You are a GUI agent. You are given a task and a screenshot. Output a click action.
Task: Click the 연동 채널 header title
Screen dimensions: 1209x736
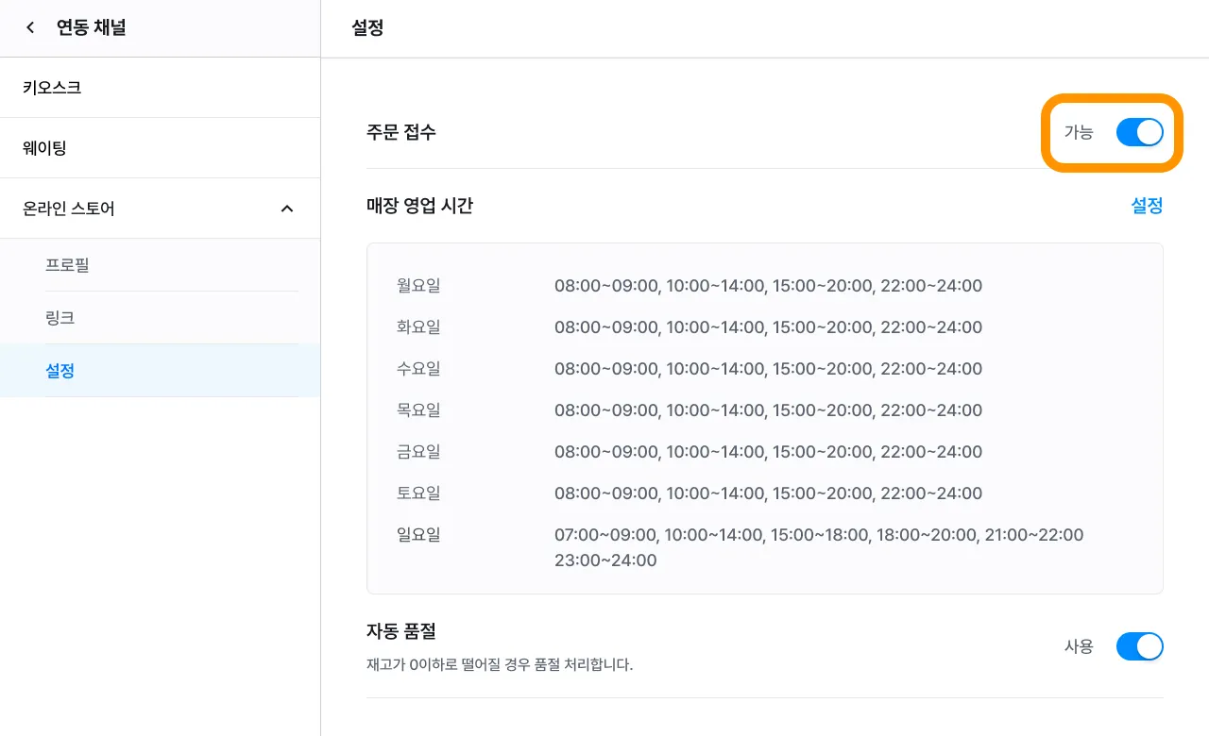[92, 28]
